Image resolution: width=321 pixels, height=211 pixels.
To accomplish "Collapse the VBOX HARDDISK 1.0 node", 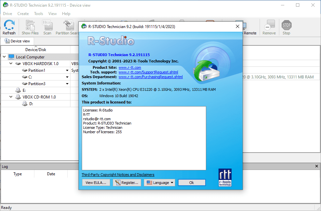I will pos(11,64).
